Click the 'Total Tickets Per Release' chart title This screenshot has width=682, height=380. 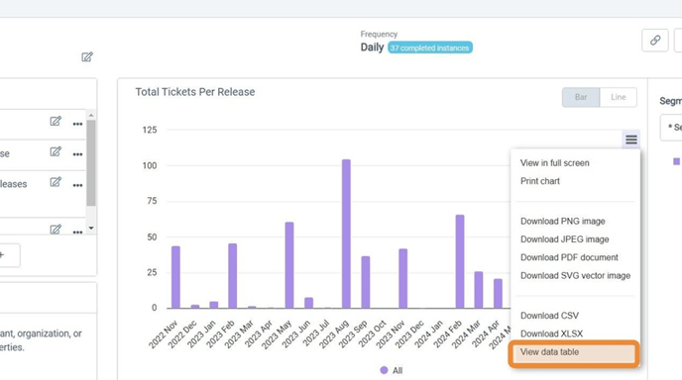click(x=195, y=92)
